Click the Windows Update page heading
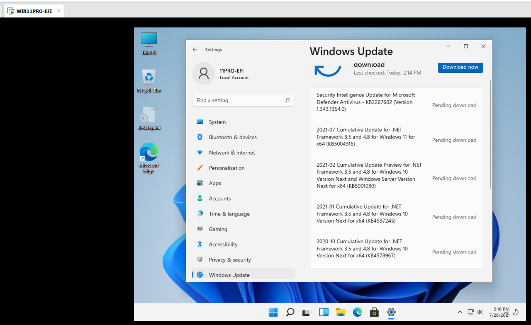Screen dimensions: 531x325 (x=351, y=51)
